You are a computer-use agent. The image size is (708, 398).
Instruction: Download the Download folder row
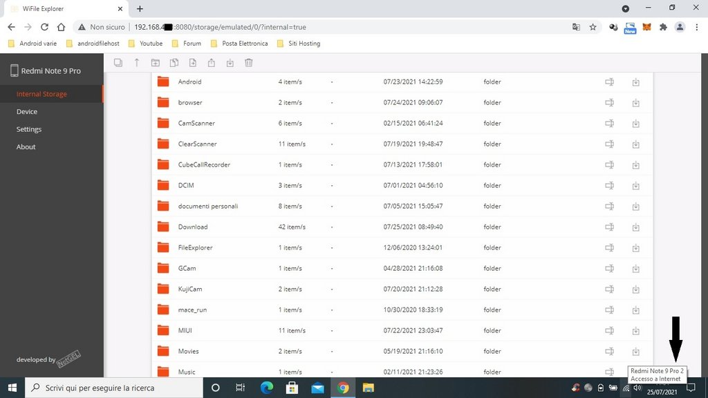(636, 227)
